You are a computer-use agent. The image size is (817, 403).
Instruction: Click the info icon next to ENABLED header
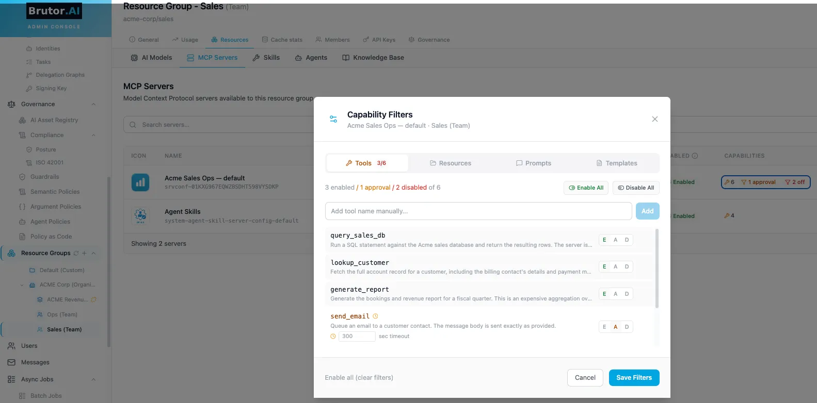695,156
